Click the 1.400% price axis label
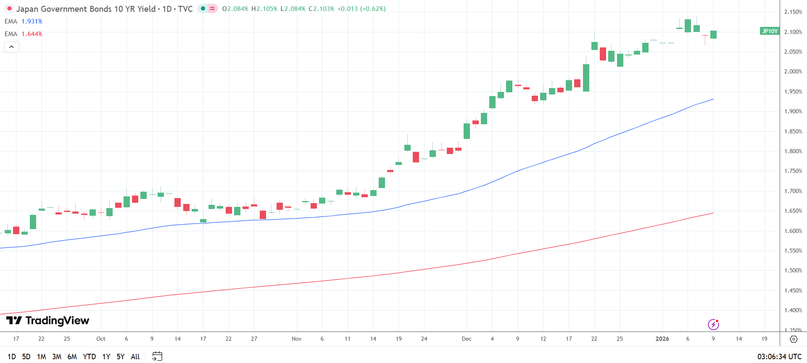The height and width of the screenshot is (363, 807). 793,310
